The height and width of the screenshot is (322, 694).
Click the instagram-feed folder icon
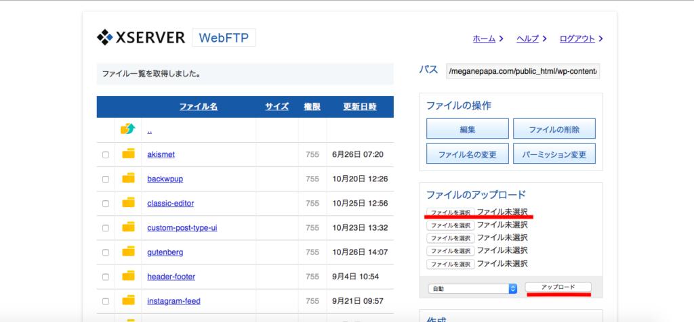click(128, 301)
